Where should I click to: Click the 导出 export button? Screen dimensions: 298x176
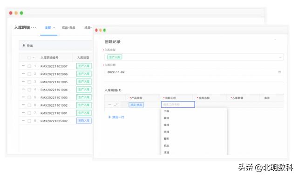[28, 46]
